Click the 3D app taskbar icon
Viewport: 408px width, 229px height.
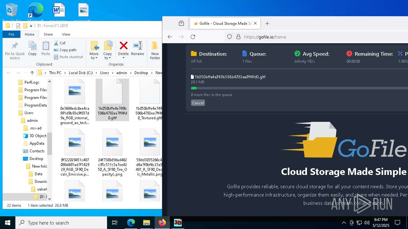point(178,223)
